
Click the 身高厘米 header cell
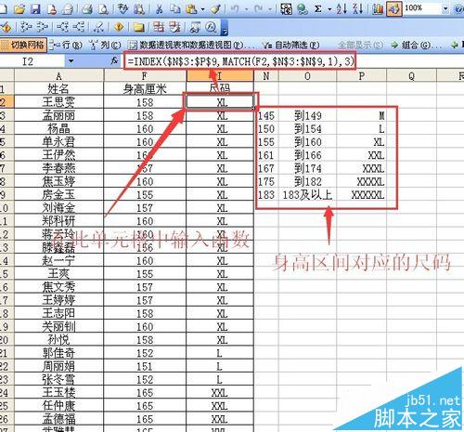coord(145,89)
